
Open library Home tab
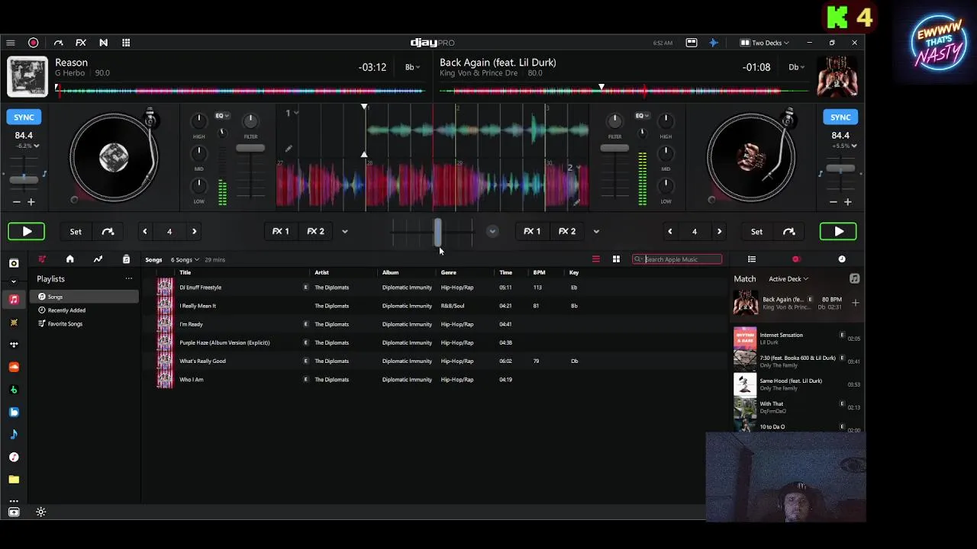click(69, 259)
